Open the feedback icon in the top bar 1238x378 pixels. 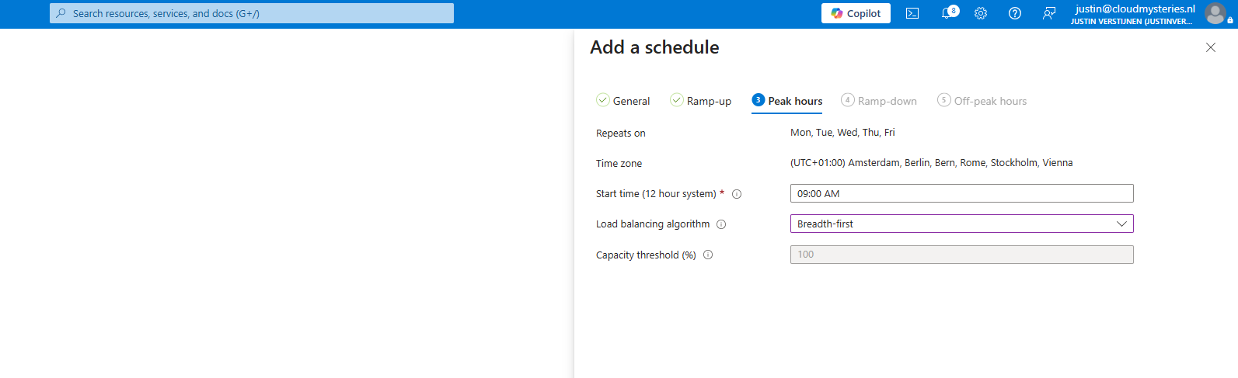1049,13
